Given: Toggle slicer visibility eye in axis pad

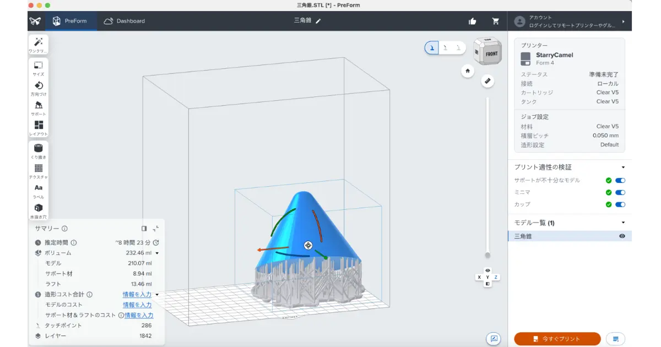Looking at the screenshot, I should (487, 270).
